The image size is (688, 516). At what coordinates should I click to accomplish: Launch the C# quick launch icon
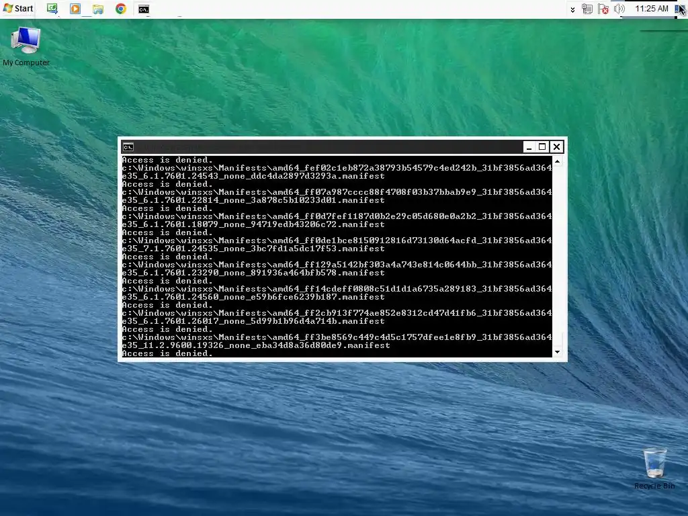point(52,9)
